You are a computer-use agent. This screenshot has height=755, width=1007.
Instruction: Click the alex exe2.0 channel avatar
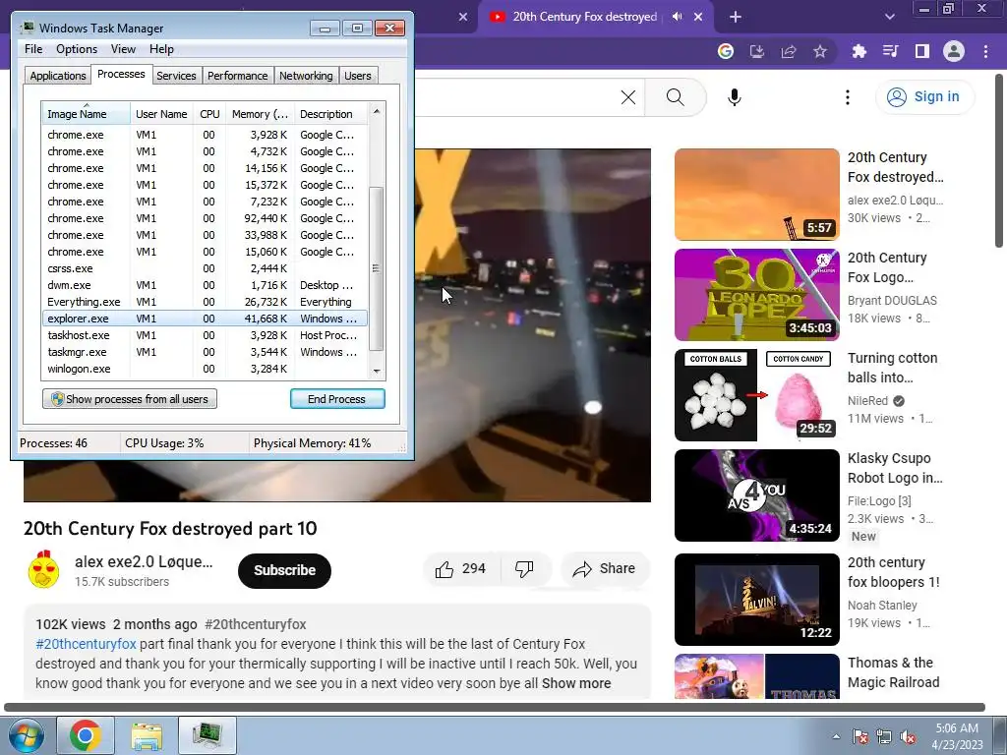pyautogui.click(x=43, y=569)
